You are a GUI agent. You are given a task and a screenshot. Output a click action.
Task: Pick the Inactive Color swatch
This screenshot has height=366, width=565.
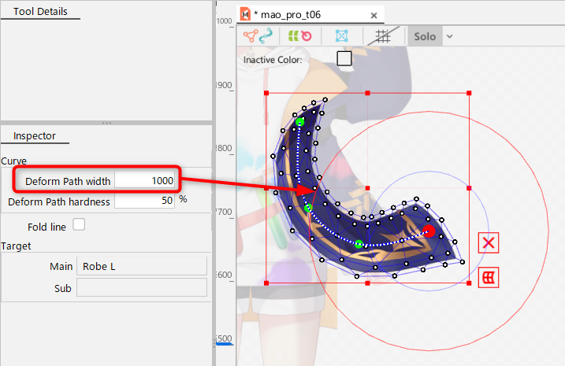(x=344, y=58)
